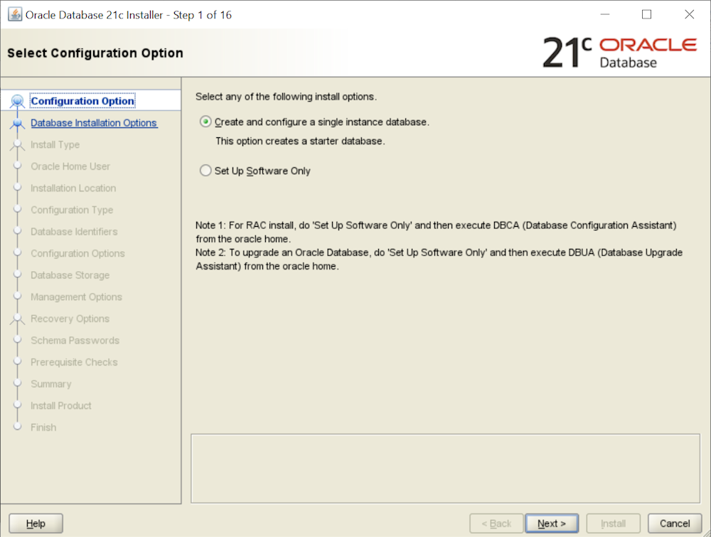Cancel the Oracle installation
711x537 pixels.
pos(674,523)
